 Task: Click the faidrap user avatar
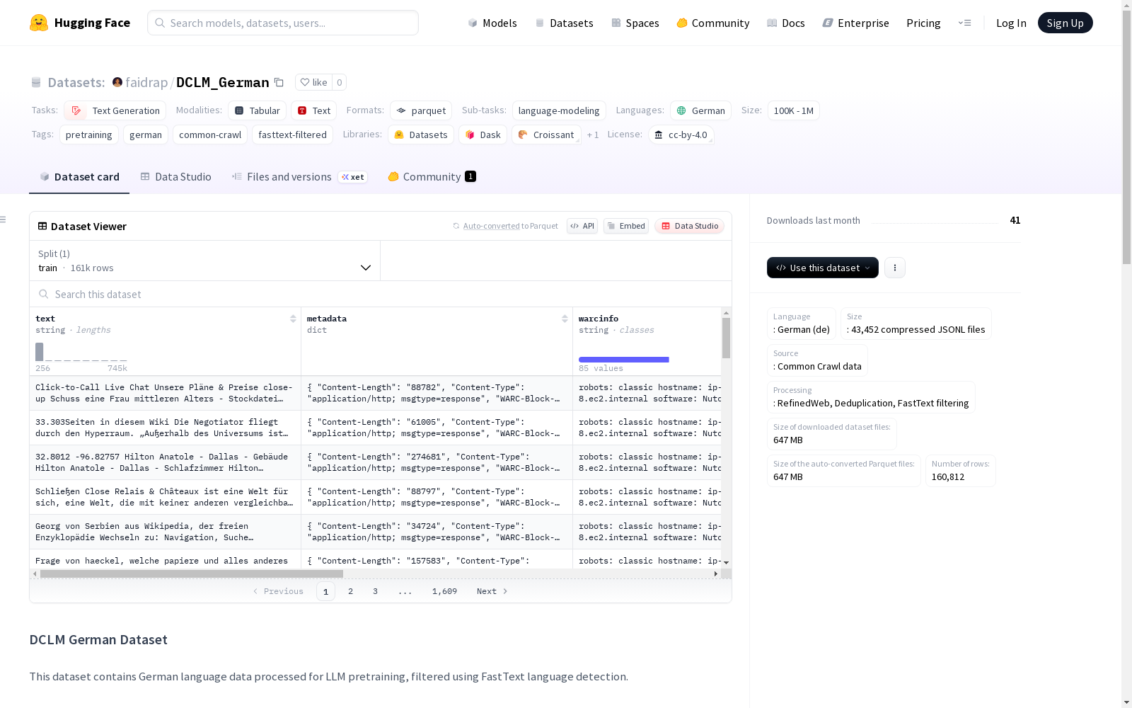117,82
